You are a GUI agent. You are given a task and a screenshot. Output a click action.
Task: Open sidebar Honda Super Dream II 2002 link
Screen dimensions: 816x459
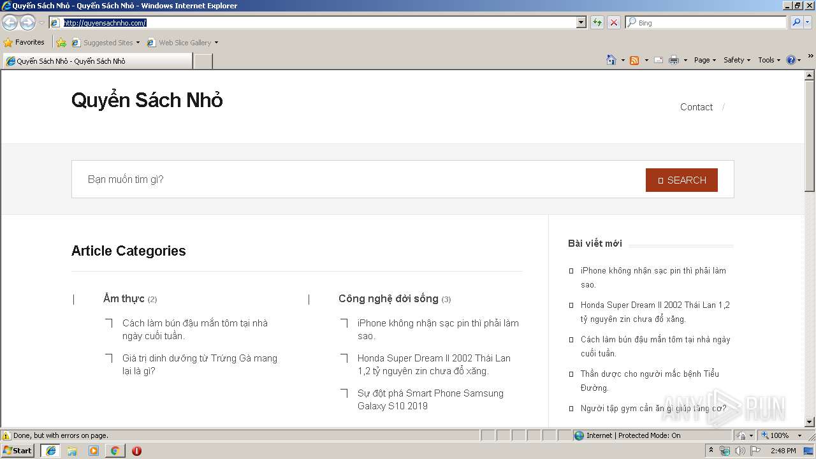[655, 312]
